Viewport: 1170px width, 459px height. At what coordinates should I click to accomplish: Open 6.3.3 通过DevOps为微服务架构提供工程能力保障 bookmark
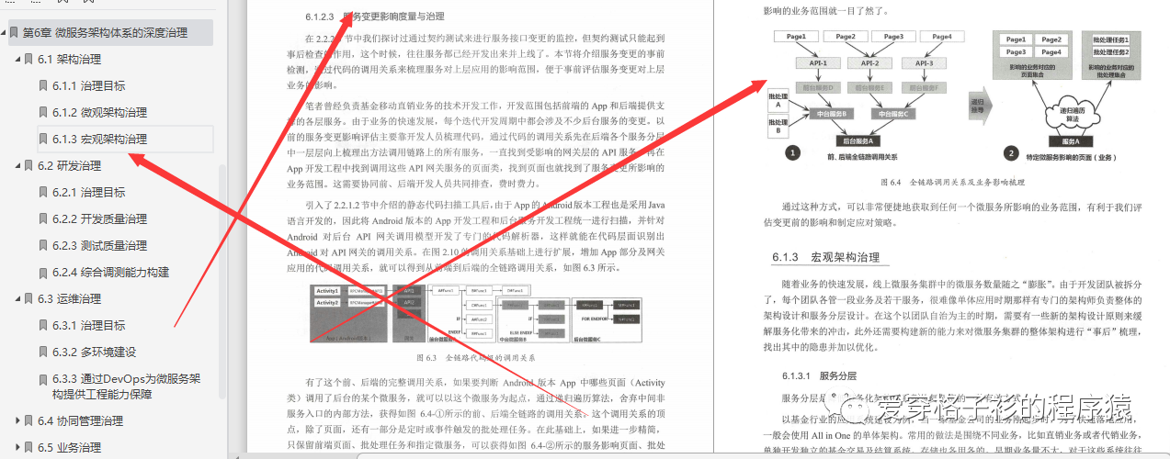point(126,386)
